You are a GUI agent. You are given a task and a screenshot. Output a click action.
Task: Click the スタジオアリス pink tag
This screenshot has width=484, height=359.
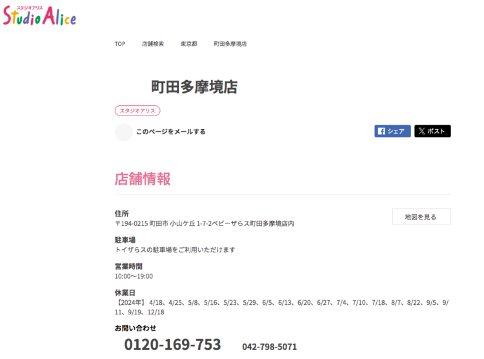(x=137, y=110)
